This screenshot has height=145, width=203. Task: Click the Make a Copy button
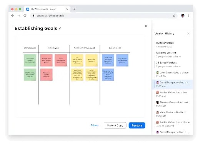click(115, 125)
